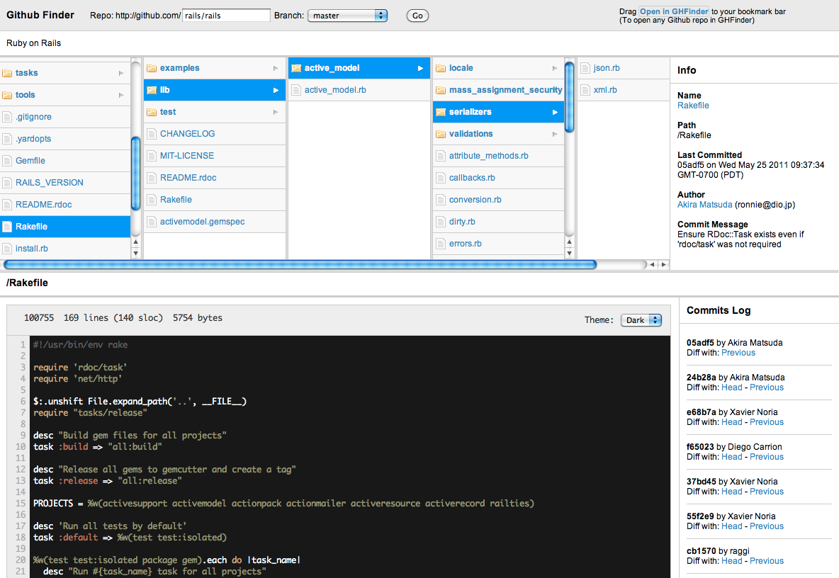839x578 pixels.
Task: Click the conversion.rb file icon
Action: pyautogui.click(x=440, y=200)
